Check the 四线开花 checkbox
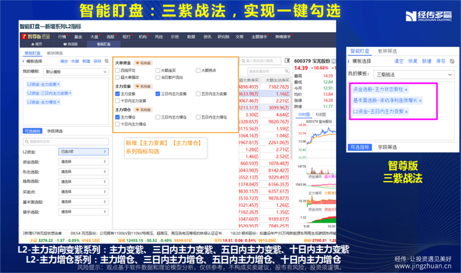461x273 pixels. pyautogui.click(x=118, y=70)
